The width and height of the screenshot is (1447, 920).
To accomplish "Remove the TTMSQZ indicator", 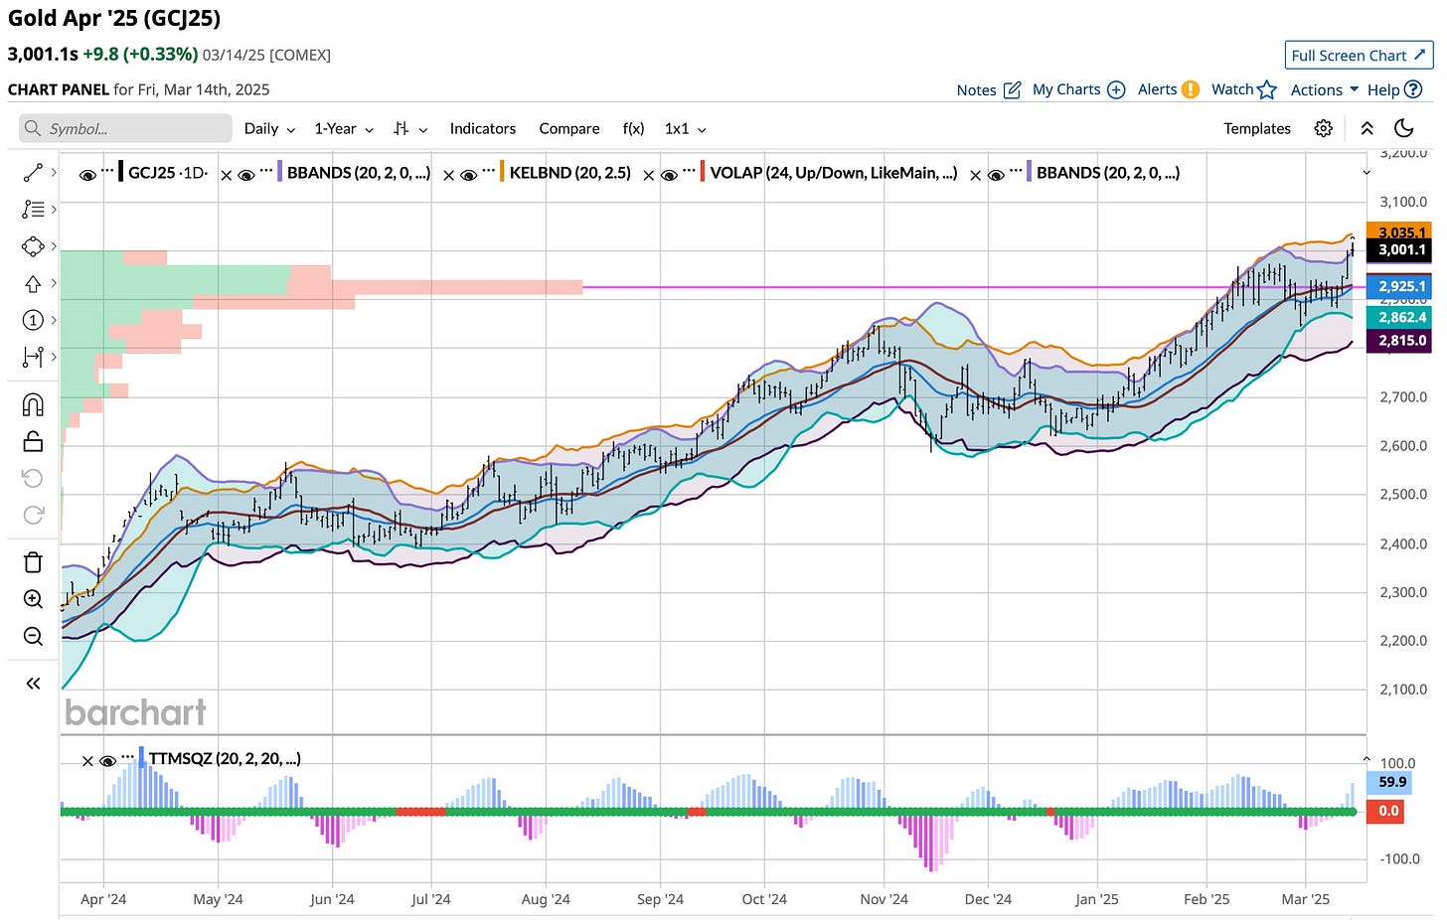I will [87, 762].
